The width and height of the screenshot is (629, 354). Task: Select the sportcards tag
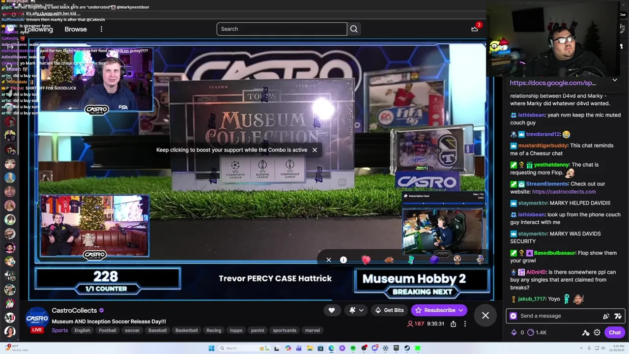click(x=285, y=330)
